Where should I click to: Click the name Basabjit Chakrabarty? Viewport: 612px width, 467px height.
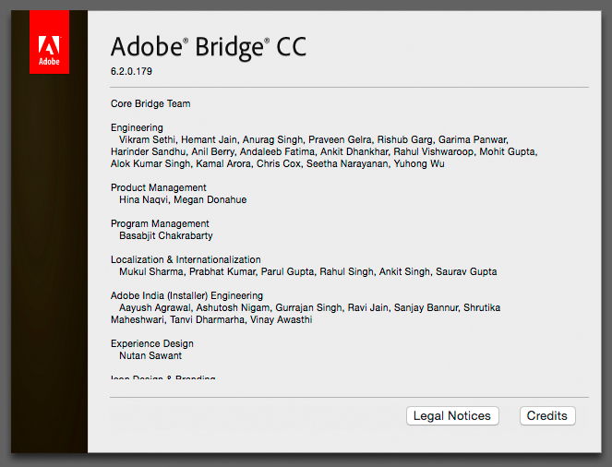[166, 235]
